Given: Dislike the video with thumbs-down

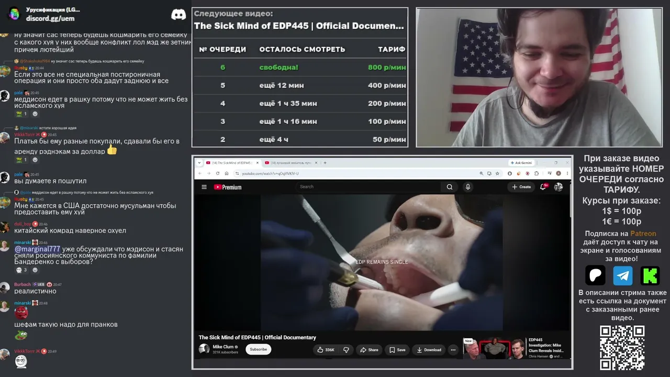Looking at the screenshot, I should [346, 350].
